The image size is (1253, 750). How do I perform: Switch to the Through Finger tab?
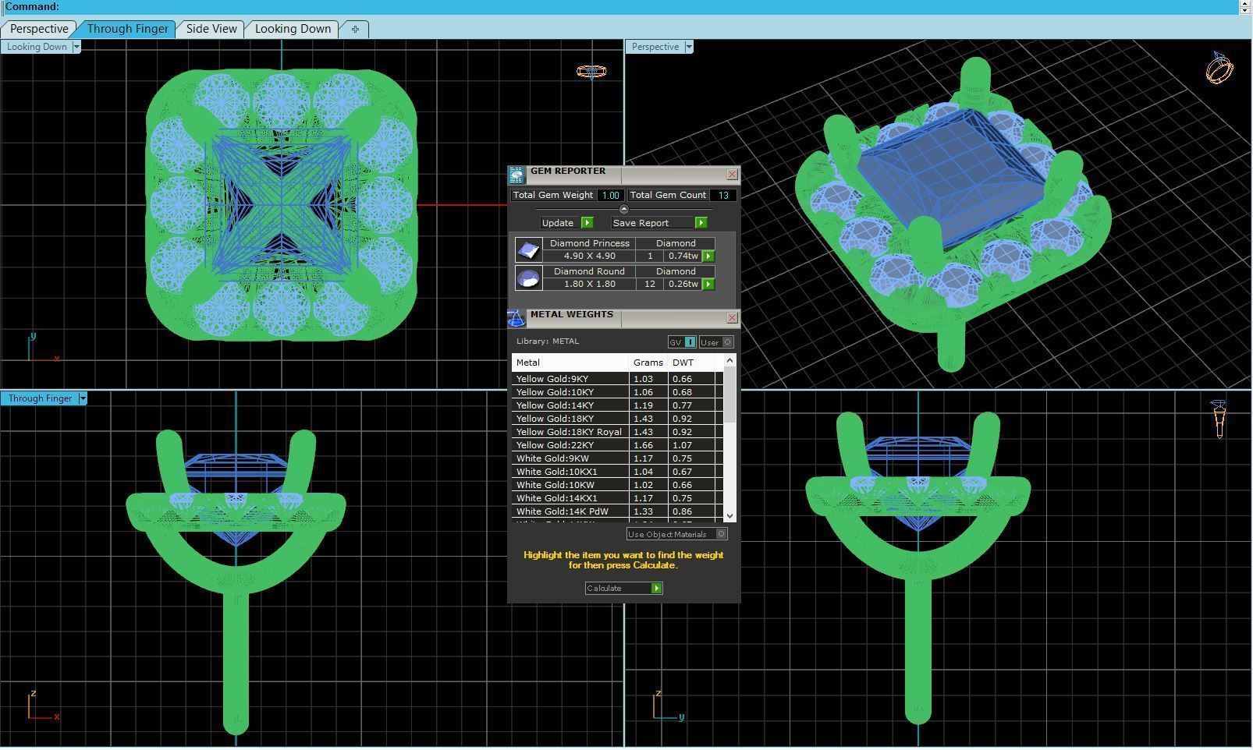click(x=127, y=29)
